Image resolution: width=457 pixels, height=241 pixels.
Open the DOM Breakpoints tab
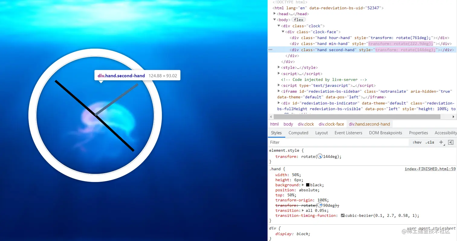385,133
